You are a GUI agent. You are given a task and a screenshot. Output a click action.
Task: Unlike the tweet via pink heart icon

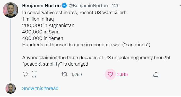[x=110, y=74]
